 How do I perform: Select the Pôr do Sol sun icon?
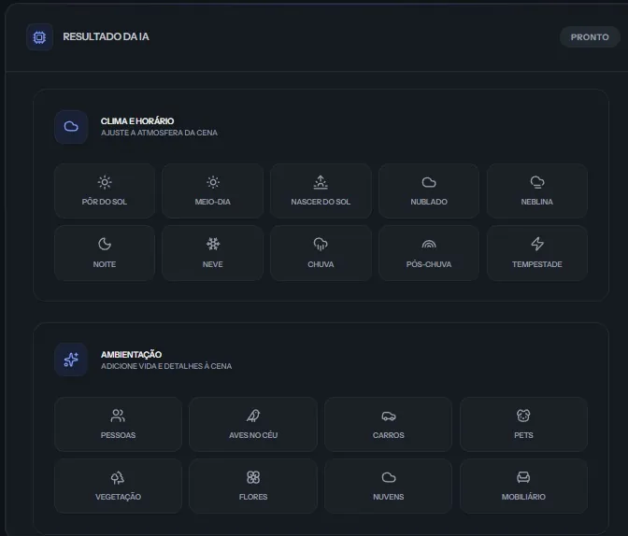coord(105,182)
